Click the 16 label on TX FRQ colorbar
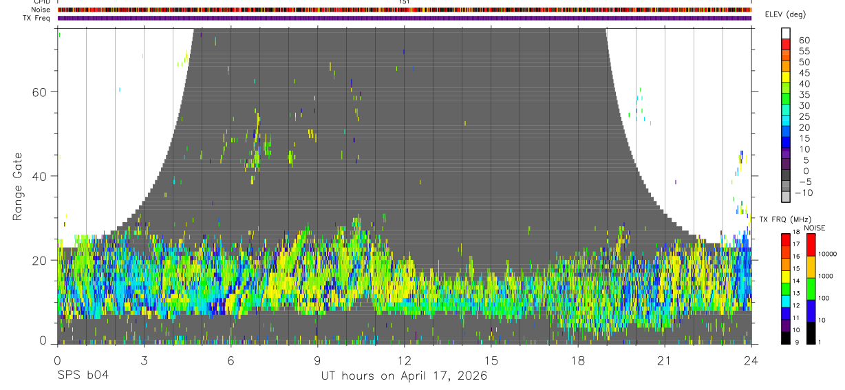Viewport: 845px width, 390px height. pos(796,256)
